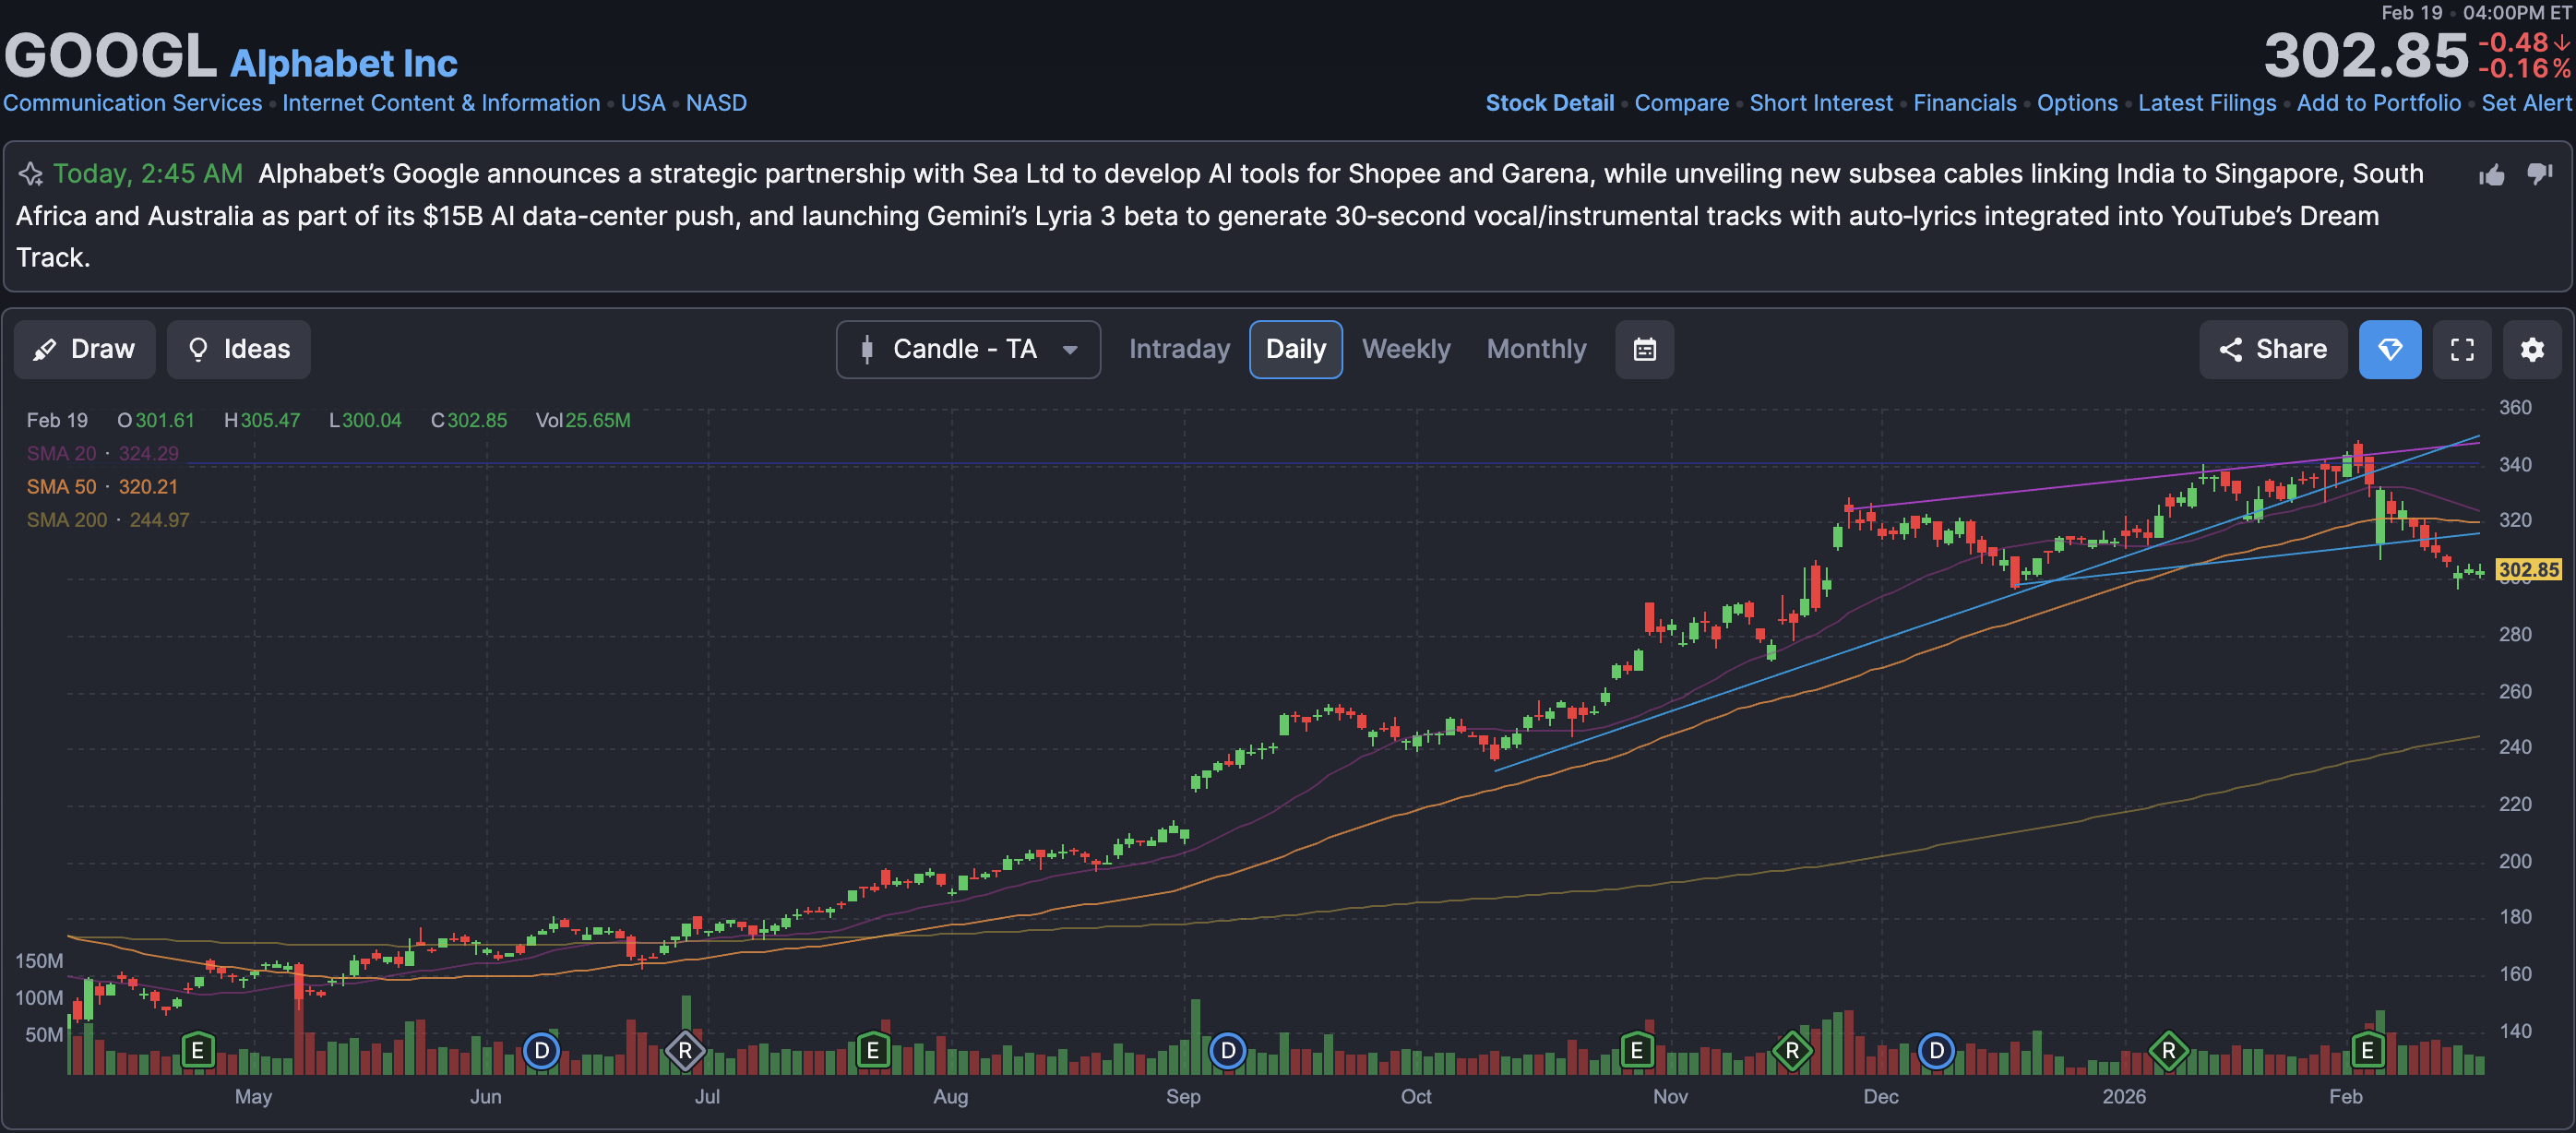The width and height of the screenshot is (2576, 1133).
Task: Open the calendar date range picker
Action: click(1644, 349)
